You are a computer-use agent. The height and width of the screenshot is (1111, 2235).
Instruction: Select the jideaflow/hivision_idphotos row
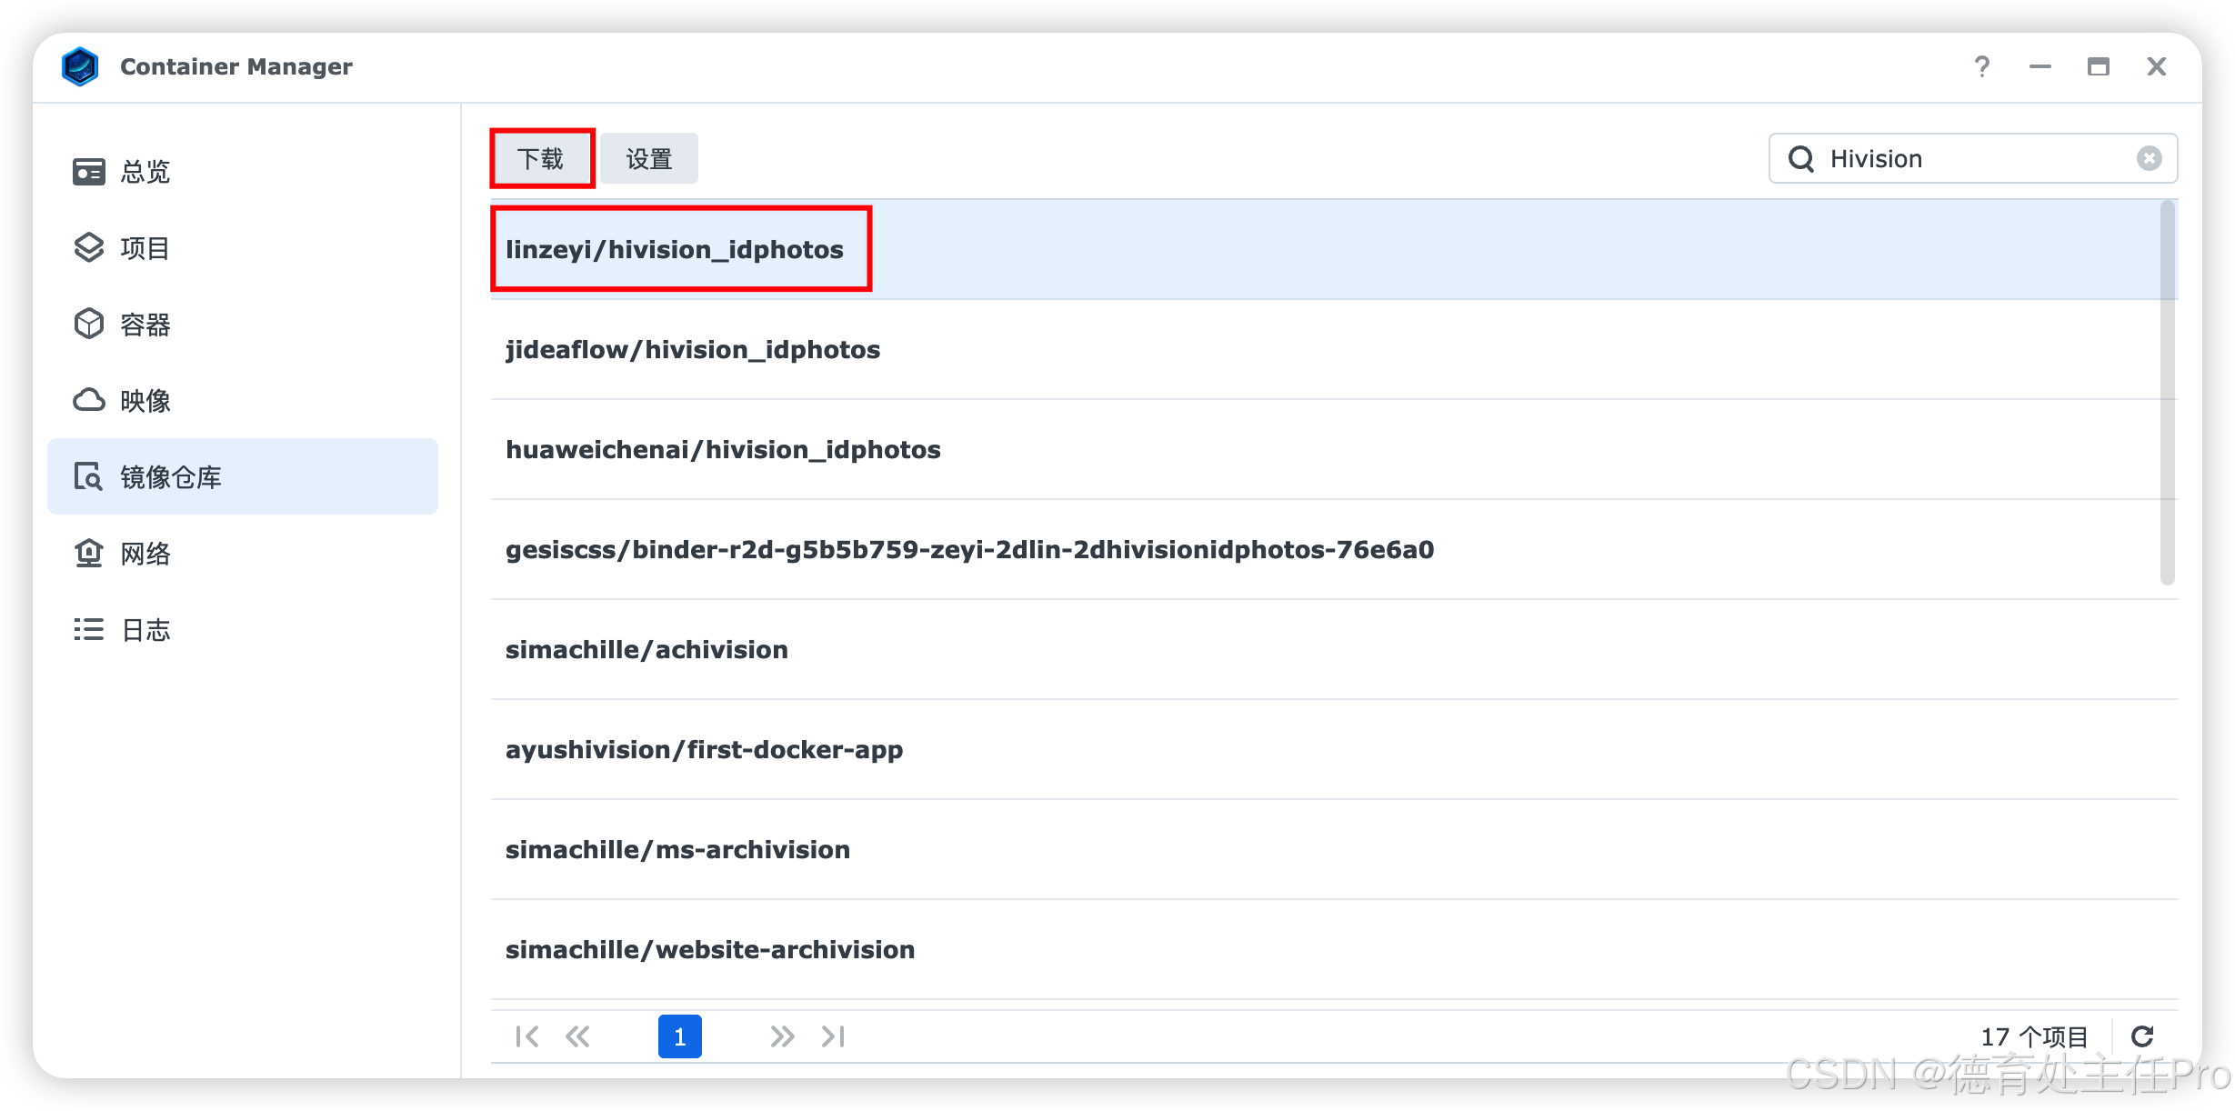point(693,350)
